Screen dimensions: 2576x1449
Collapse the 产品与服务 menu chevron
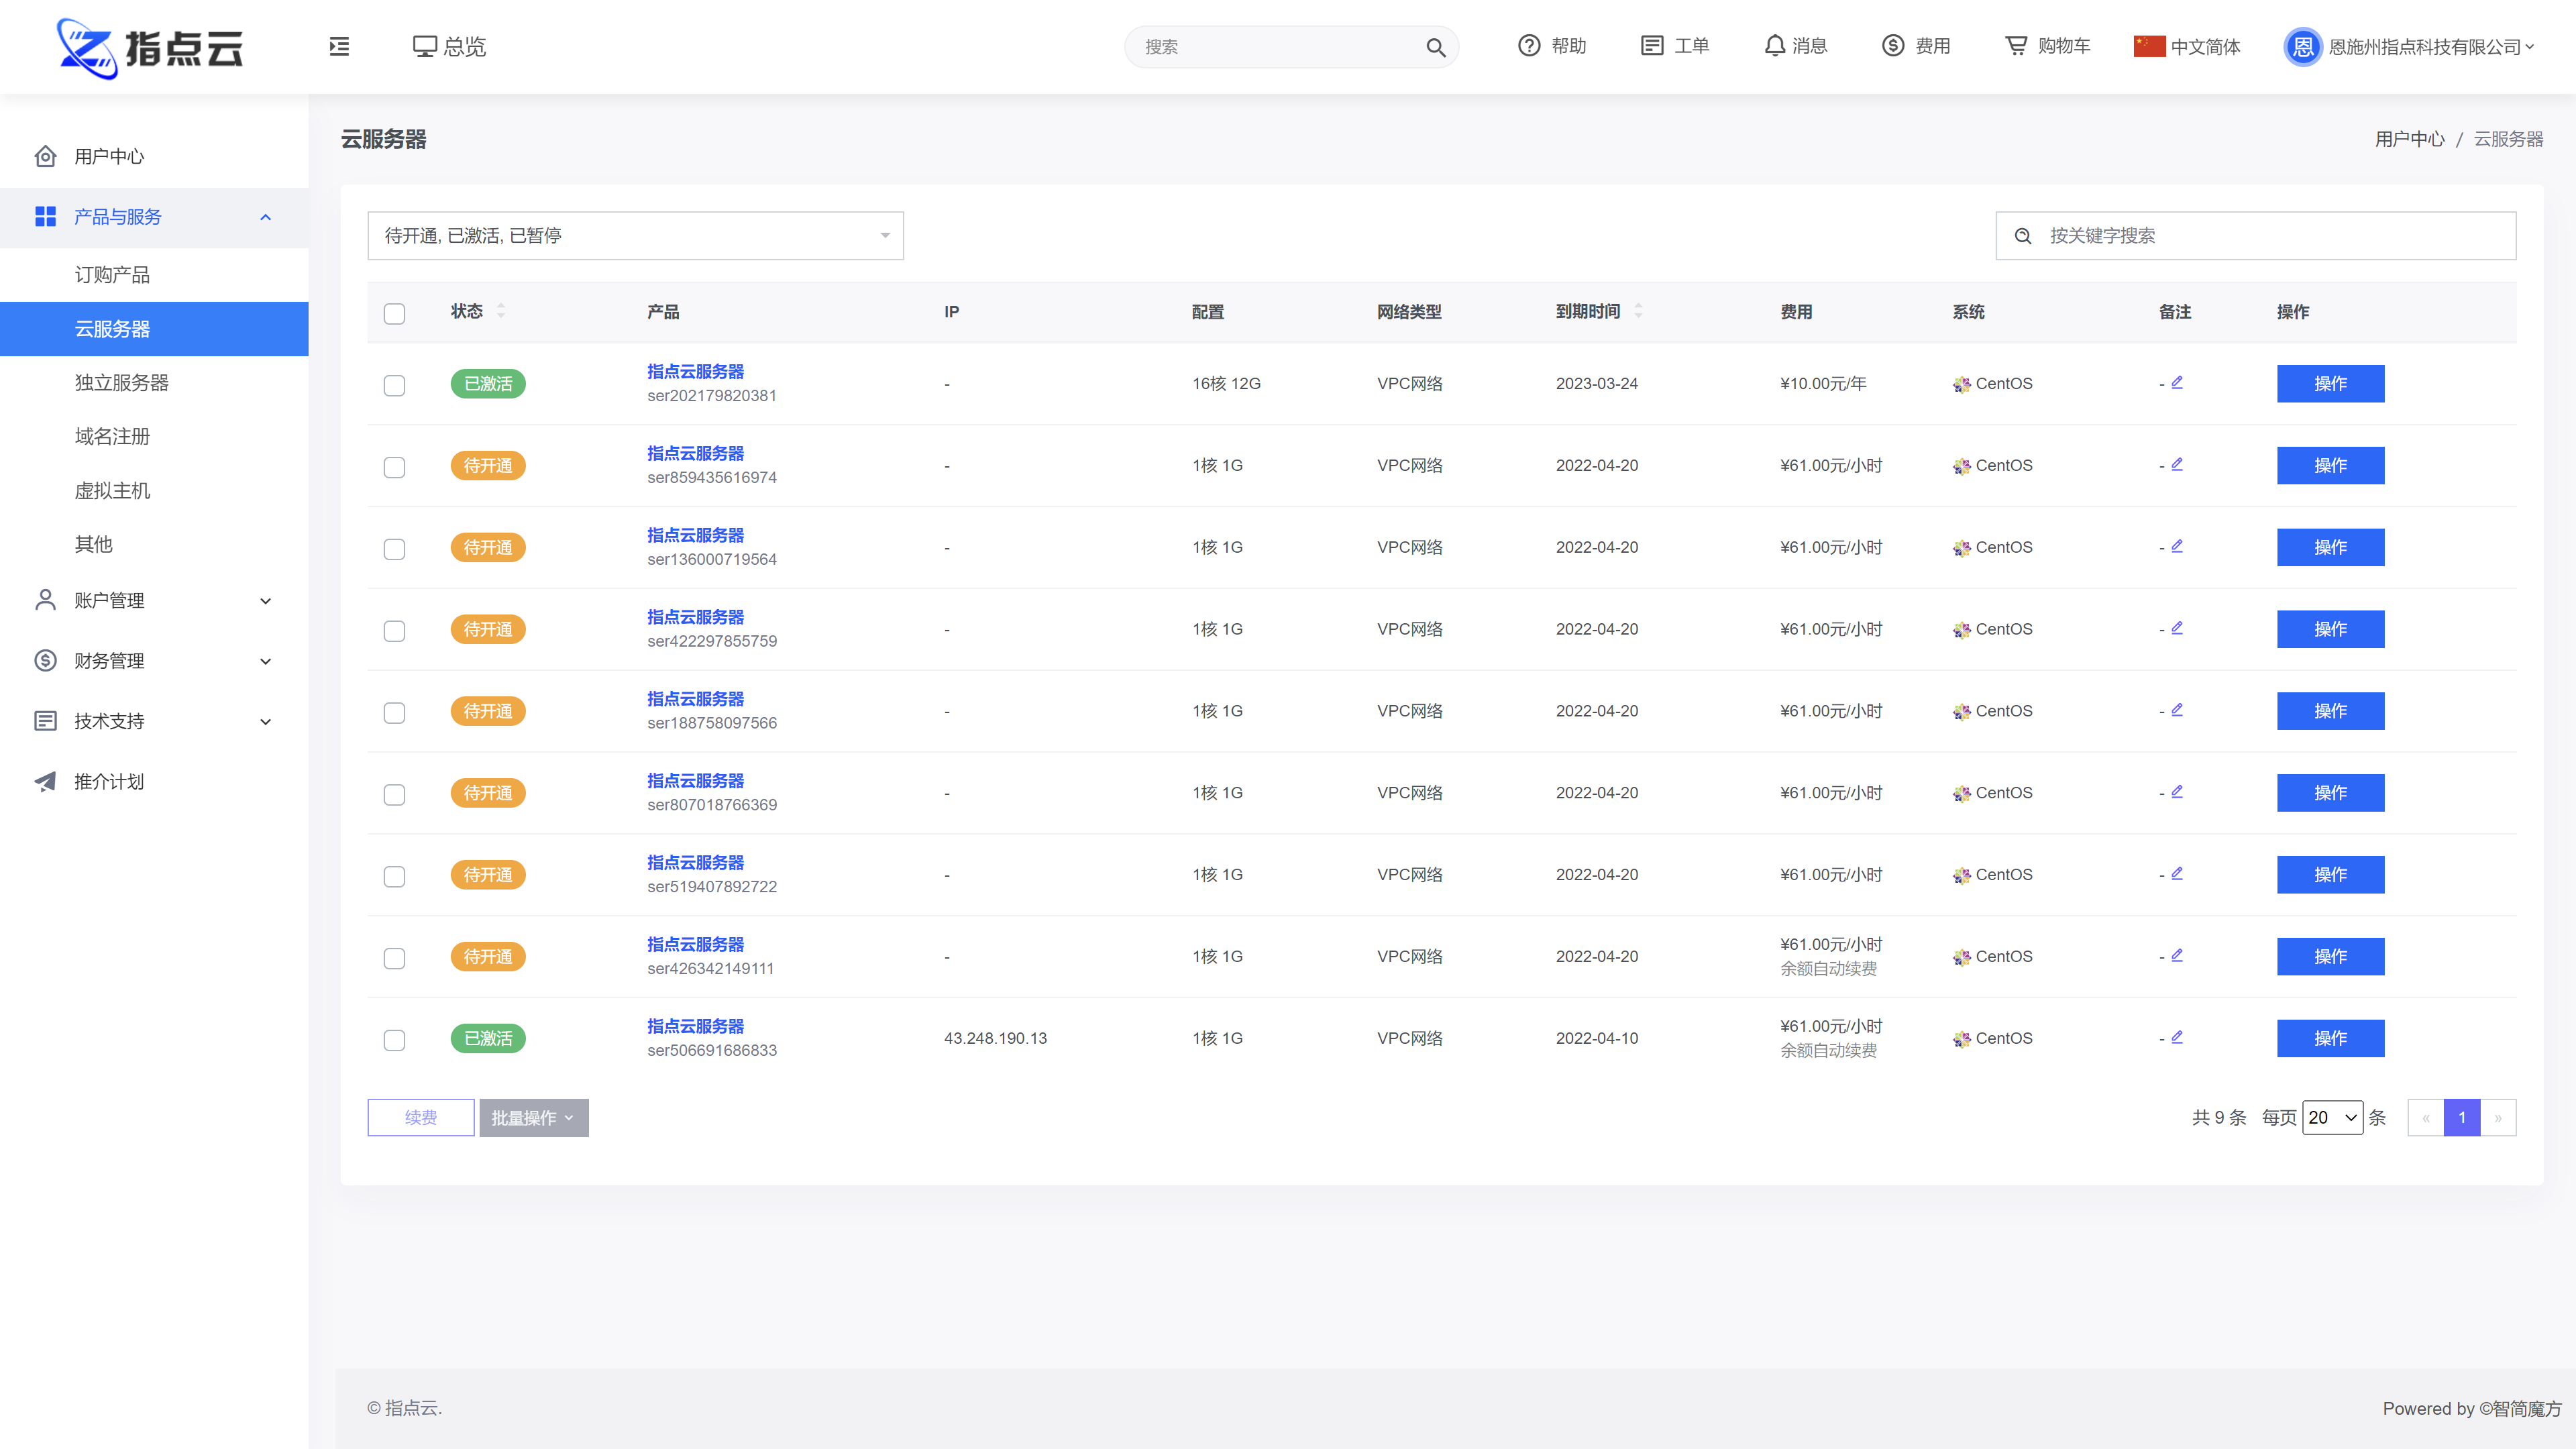(265, 217)
